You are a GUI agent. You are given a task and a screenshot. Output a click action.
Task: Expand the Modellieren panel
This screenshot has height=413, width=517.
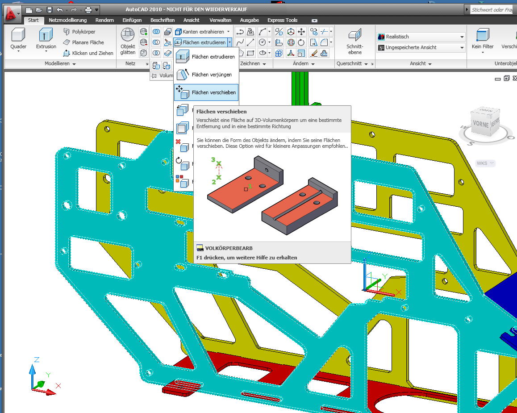60,63
